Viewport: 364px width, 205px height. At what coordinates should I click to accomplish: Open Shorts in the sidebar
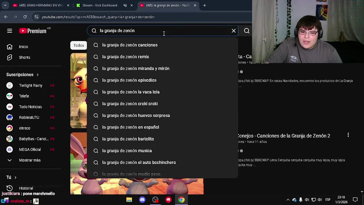tap(31, 58)
